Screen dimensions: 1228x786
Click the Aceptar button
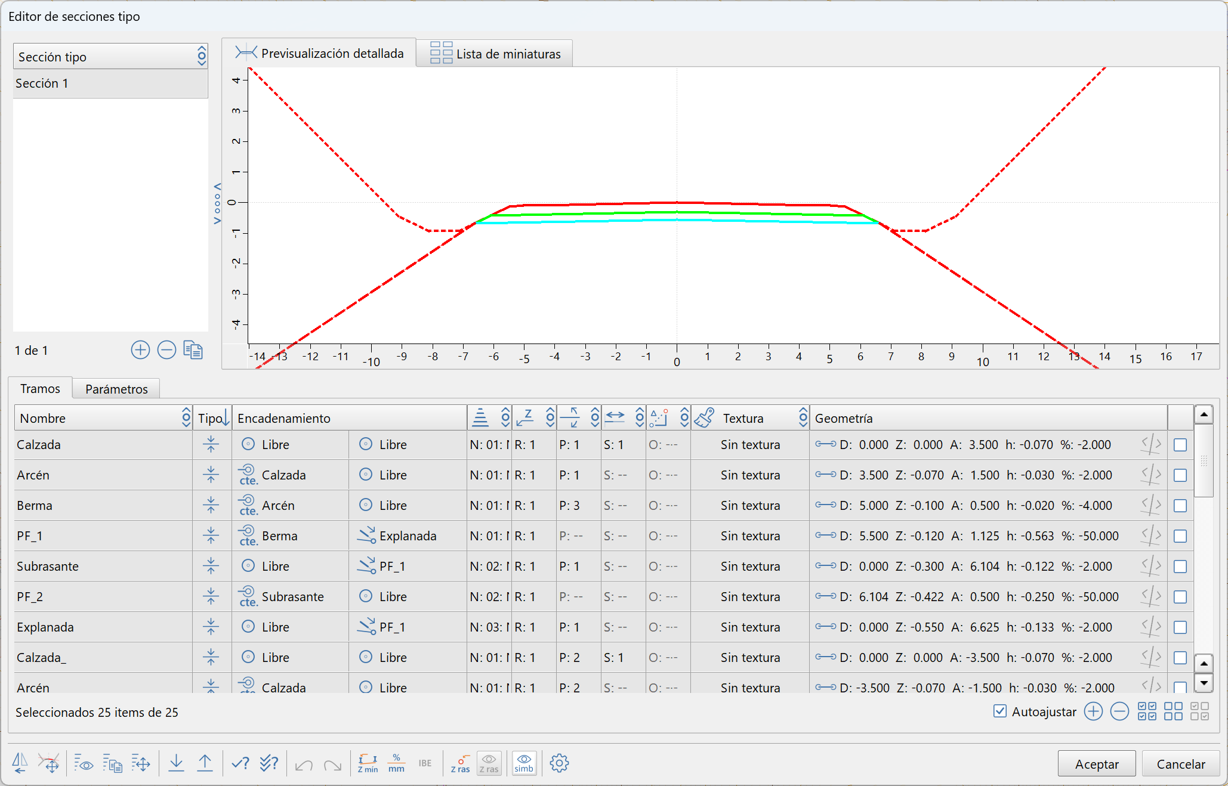pyautogui.click(x=1096, y=764)
